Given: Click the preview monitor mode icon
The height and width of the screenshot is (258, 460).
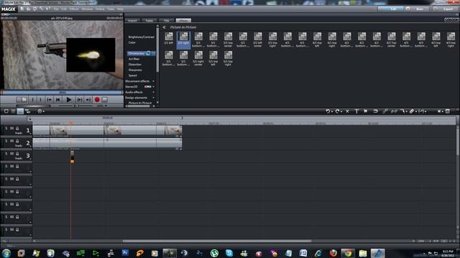Looking at the screenshot, I should point(22,100).
